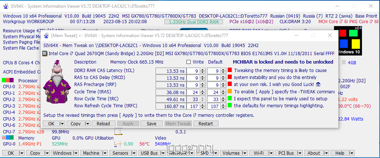Screen dimensions: 380x158
Task: Click the red swatch in the tRP row
Action: [230, 84]
